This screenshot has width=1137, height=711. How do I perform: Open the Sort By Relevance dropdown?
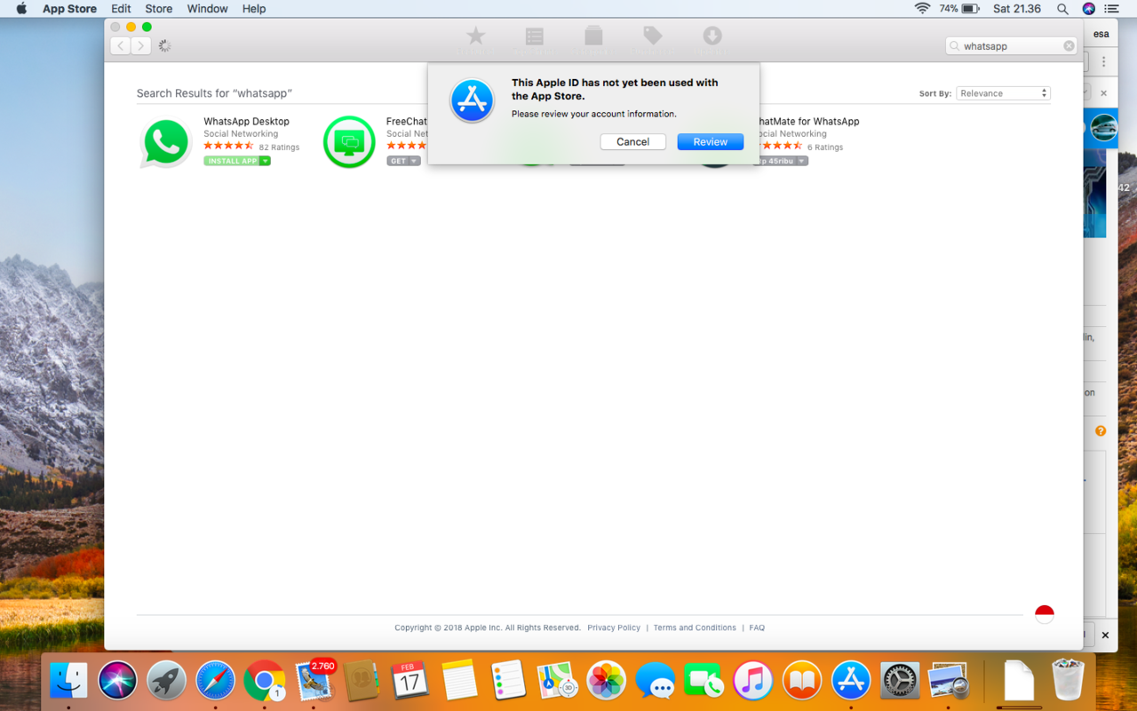tap(1003, 93)
